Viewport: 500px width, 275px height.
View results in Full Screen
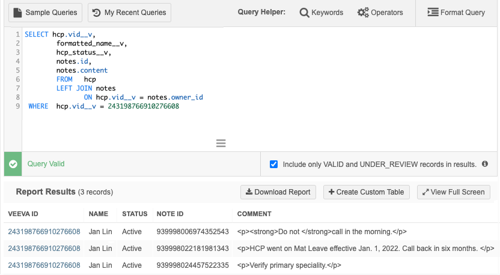click(x=454, y=192)
